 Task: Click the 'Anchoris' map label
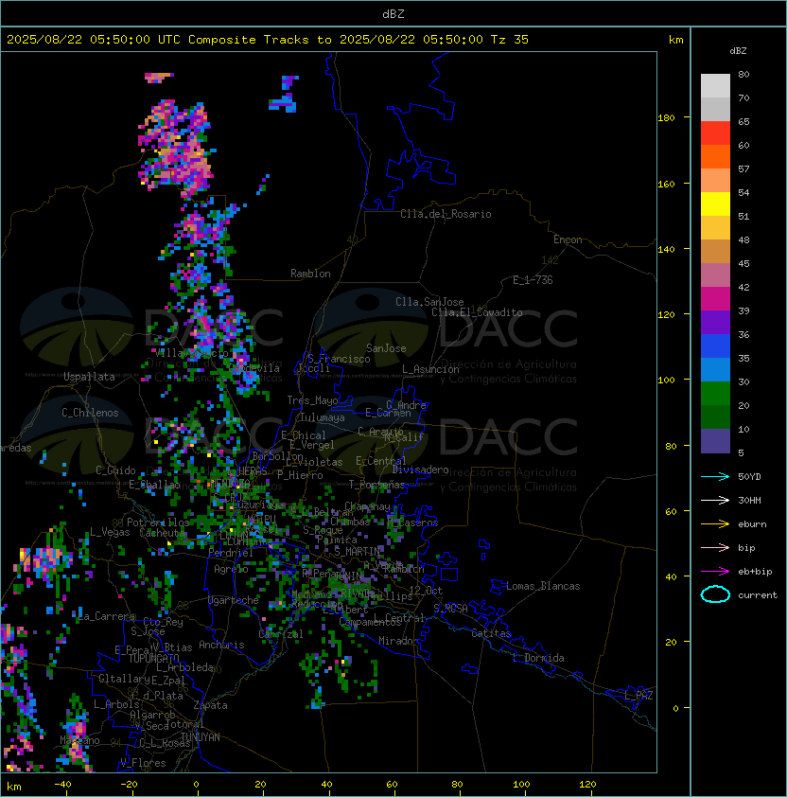(x=221, y=645)
